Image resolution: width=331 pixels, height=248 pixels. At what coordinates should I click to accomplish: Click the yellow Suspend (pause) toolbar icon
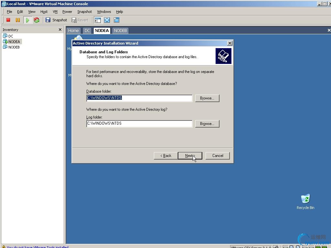click(18, 20)
